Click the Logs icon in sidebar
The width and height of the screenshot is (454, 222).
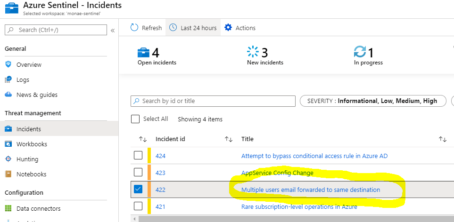(x=8, y=79)
